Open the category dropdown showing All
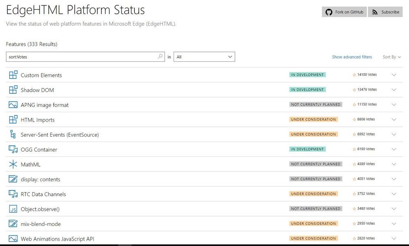 (x=204, y=56)
